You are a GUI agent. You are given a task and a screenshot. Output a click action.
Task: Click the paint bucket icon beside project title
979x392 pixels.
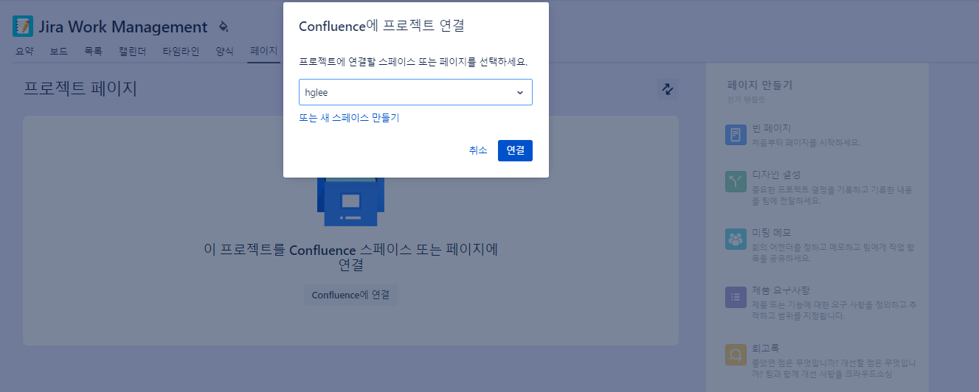point(224,27)
